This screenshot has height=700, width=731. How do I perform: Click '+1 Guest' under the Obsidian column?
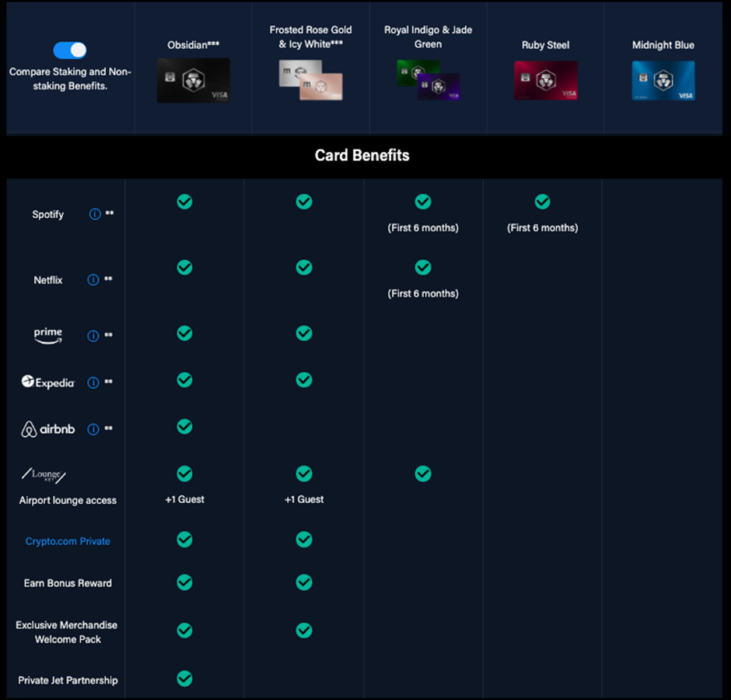[x=184, y=499]
